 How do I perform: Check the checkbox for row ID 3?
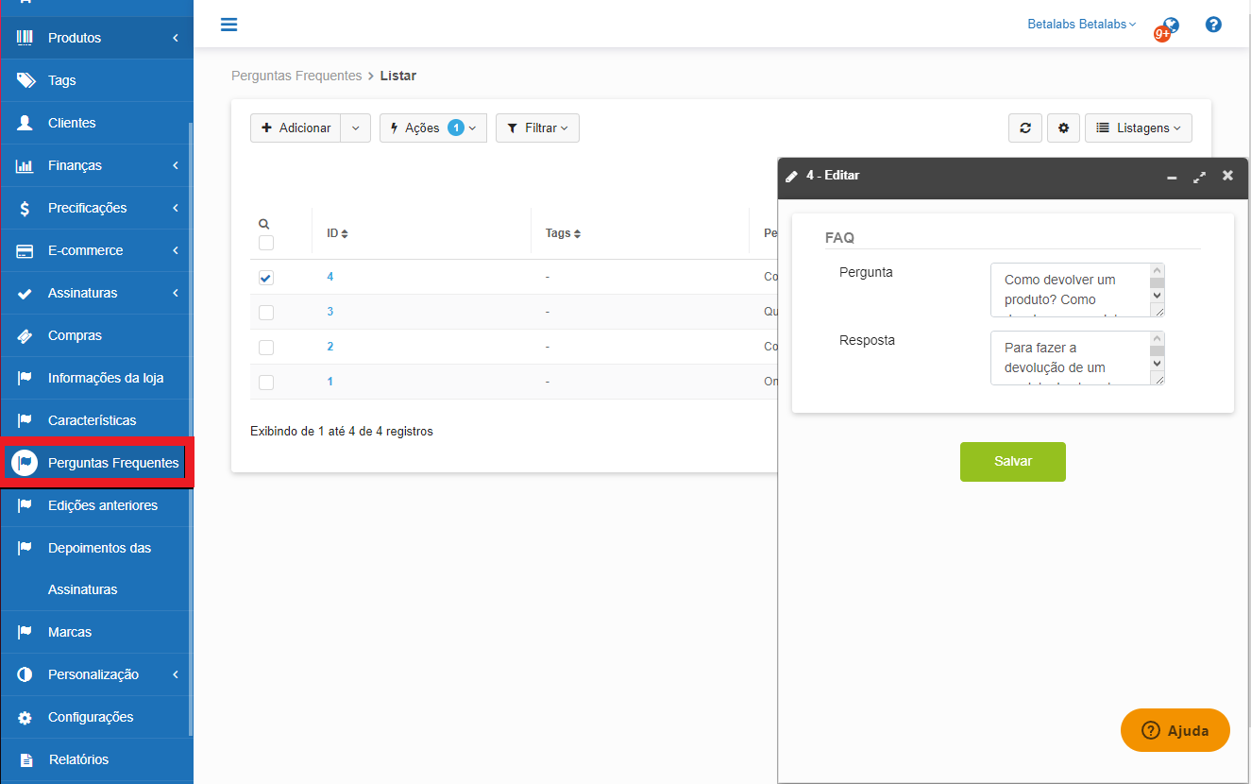pos(266,313)
